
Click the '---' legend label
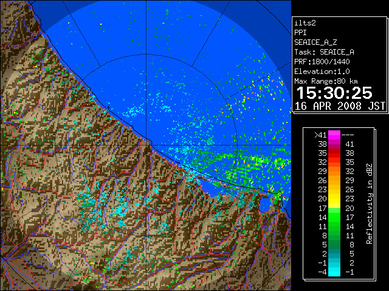pyautogui.click(x=348, y=135)
